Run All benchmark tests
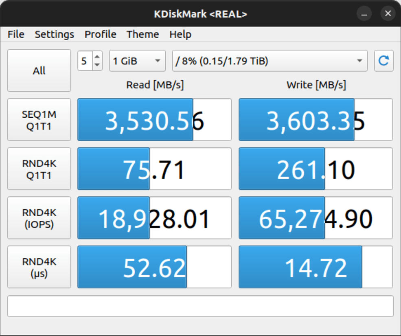Screen dimensions: 401x336 [39, 70]
